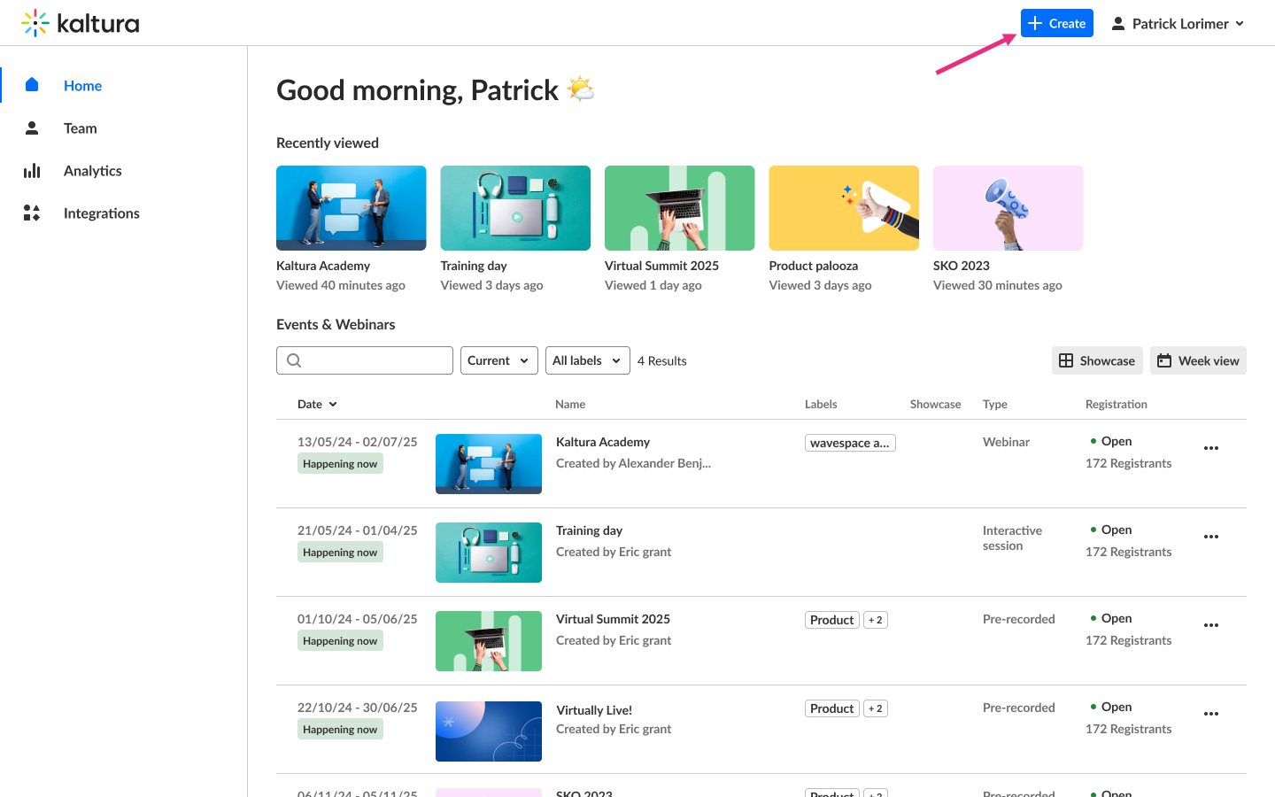Screen dimensions: 1275x797
Task: Click the plus icon on Create button
Action: 1035,23
